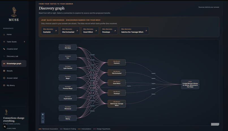
Task: Click the Taste Studio sparkle icon
Action: (x=4, y=42)
